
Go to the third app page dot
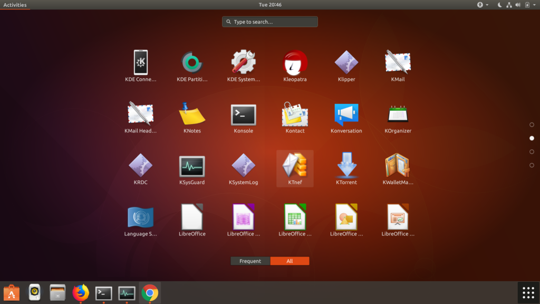click(x=532, y=151)
